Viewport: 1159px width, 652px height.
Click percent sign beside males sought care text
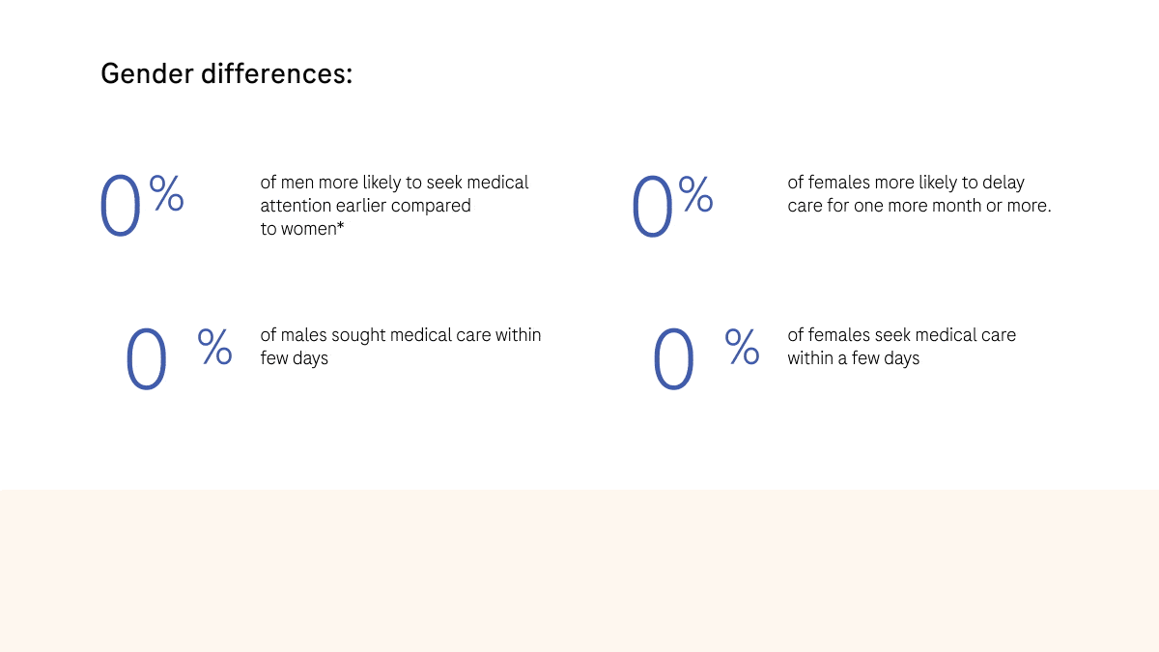[x=214, y=346]
